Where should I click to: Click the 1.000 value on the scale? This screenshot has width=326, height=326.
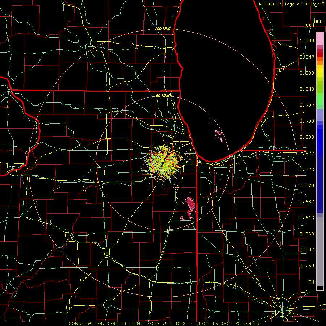[307, 41]
